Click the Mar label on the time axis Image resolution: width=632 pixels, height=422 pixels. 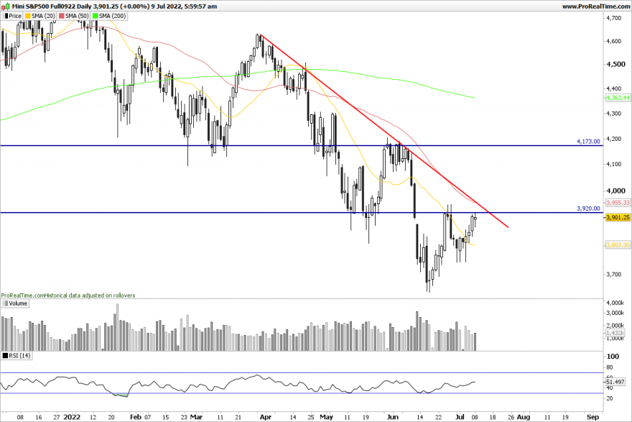196,417
